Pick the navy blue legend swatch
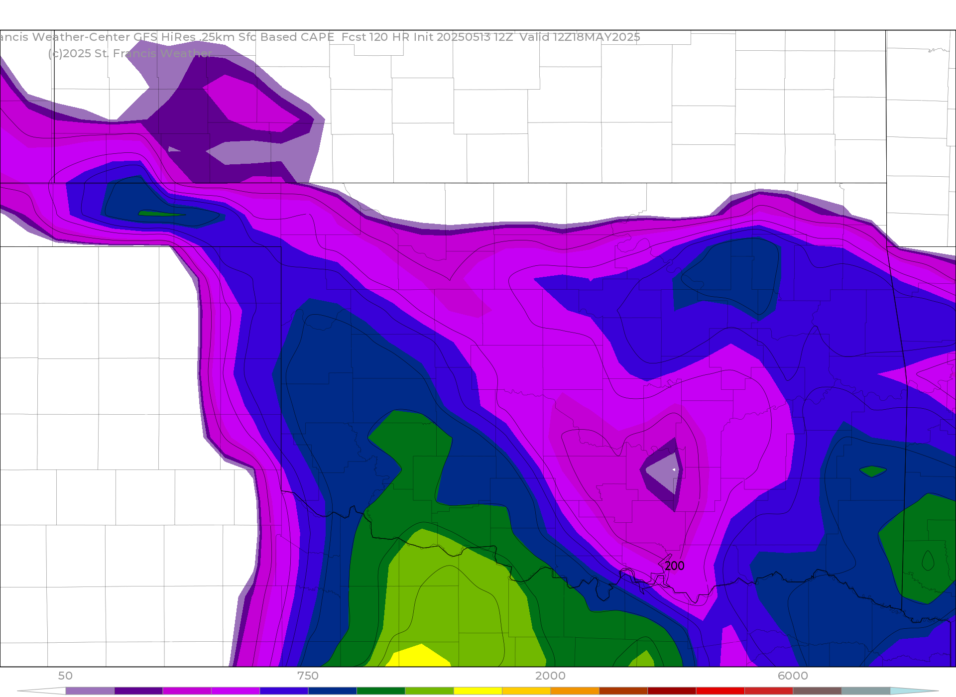 [333, 691]
